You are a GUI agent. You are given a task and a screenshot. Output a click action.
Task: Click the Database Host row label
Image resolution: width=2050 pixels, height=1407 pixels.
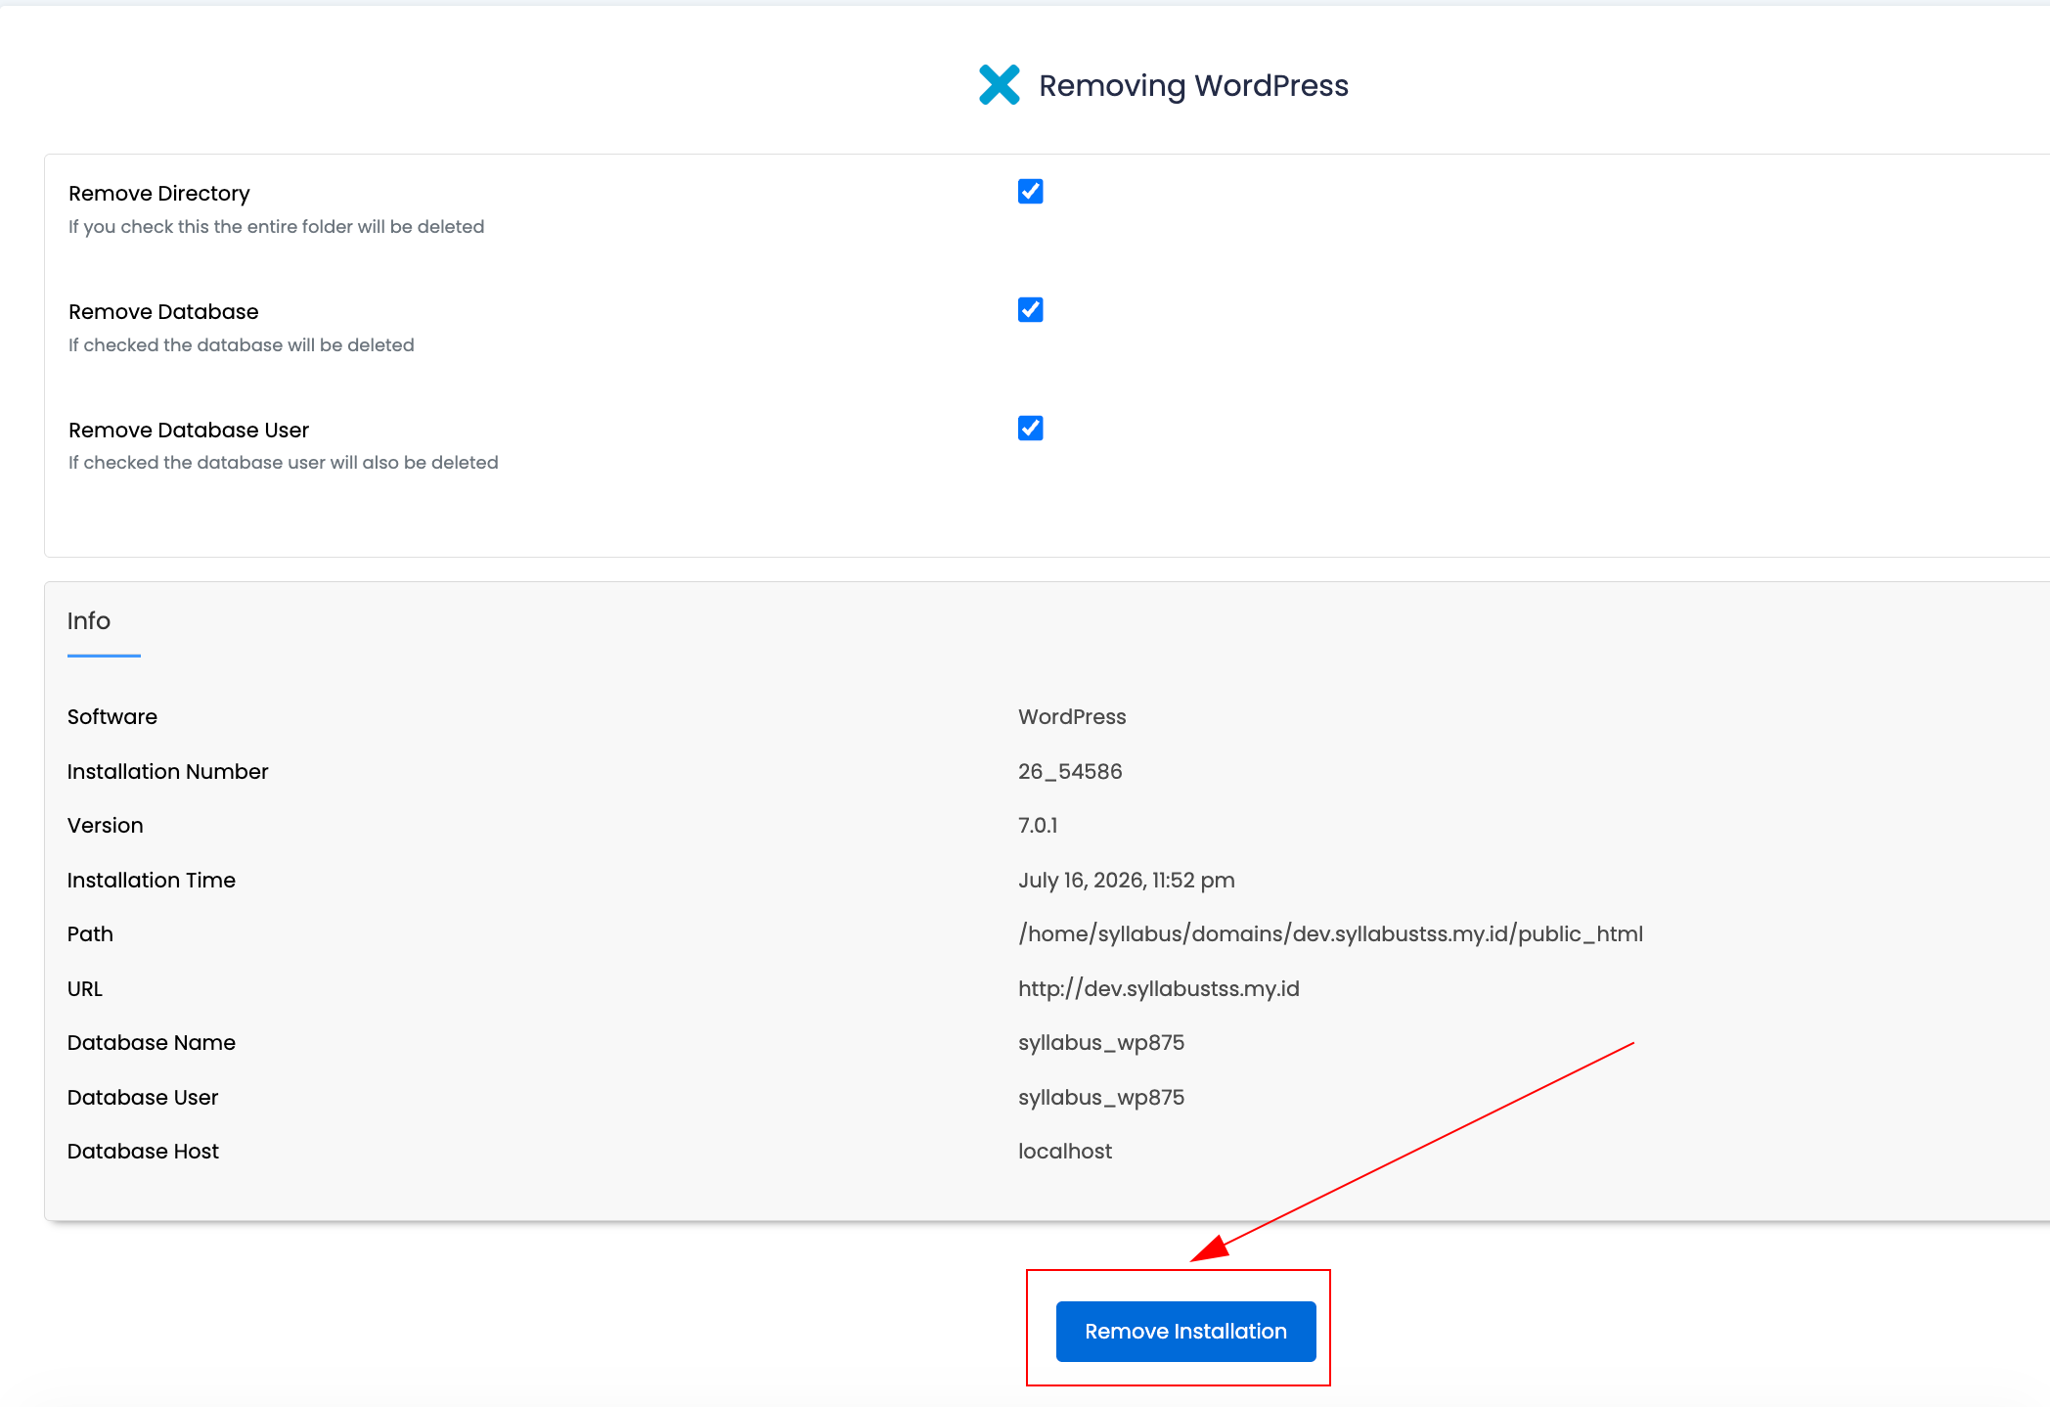[x=143, y=1152]
